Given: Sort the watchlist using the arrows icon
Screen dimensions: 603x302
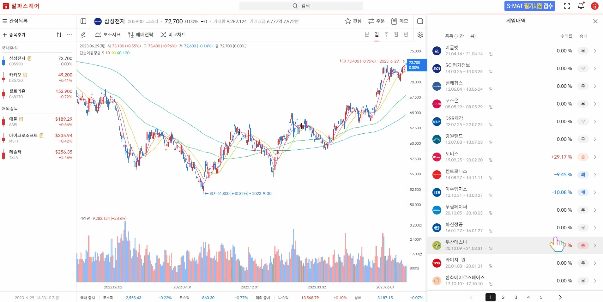Looking at the screenshot, I should [x=59, y=35].
